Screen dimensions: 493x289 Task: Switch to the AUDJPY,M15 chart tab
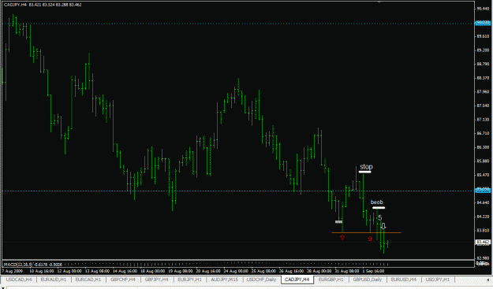[x=224, y=280]
